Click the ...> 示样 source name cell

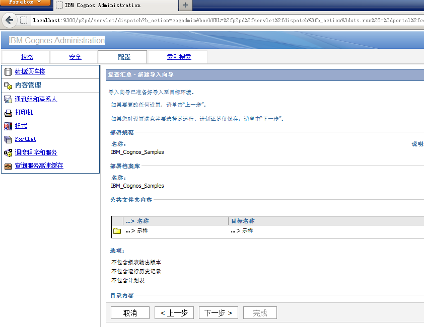[x=137, y=231]
